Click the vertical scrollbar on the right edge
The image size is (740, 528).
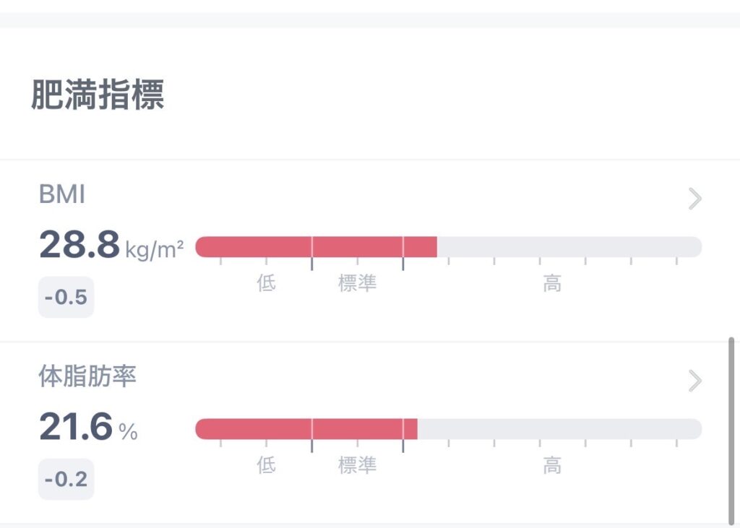[731, 430]
